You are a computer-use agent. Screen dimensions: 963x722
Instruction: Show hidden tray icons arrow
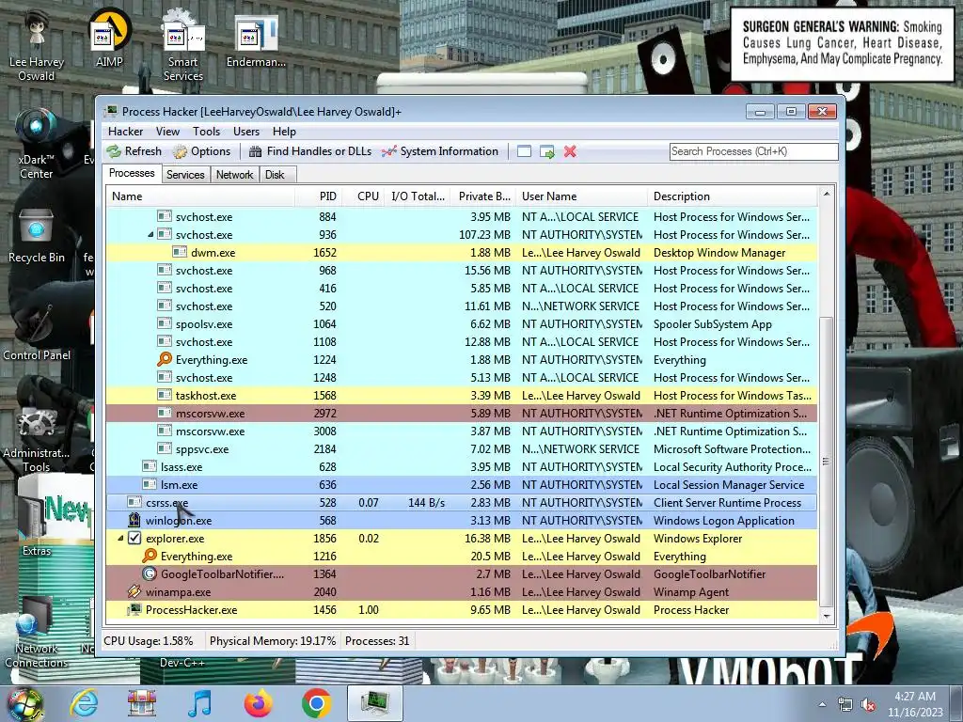(822, 704)
